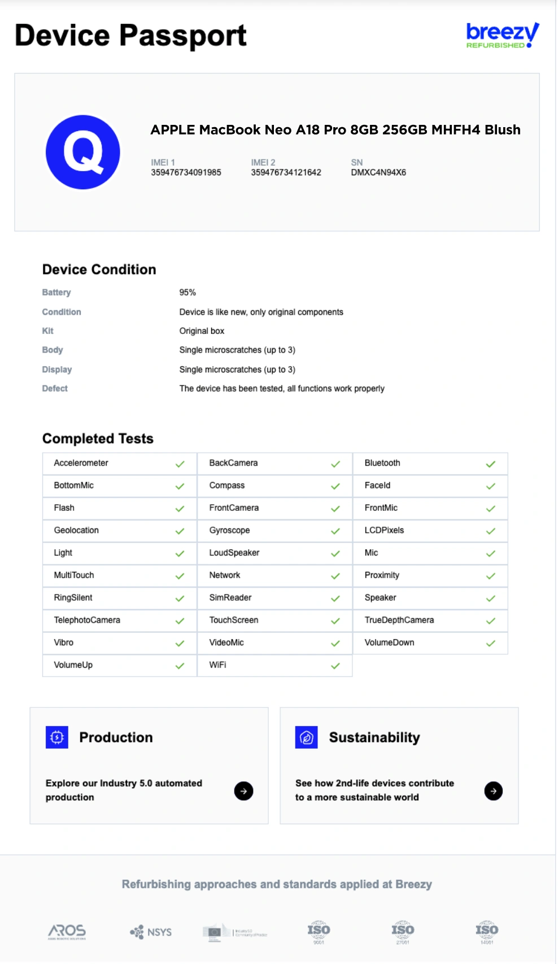Select the IMEI 1 number 359476734091985
Viewport: 558px width, 964px height.
[x=186, y=172]
